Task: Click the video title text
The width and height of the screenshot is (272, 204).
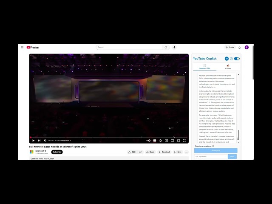Action: (58, 147)
